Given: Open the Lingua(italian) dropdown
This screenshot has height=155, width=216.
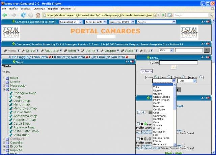Looking at the screenshot, I should coord(71,22).
